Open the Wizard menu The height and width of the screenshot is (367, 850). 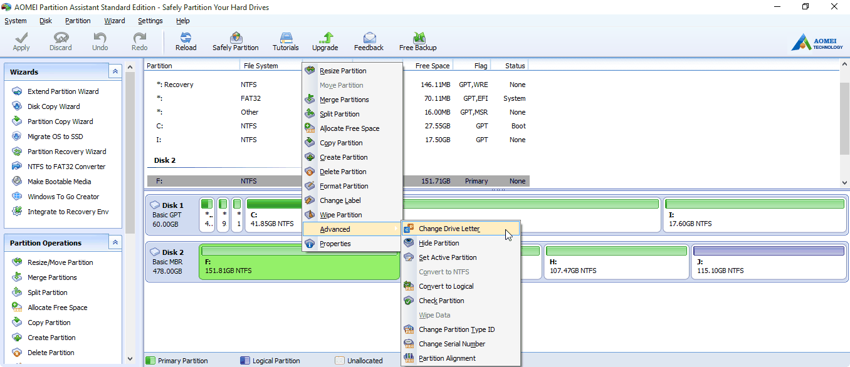click(115, 21)
